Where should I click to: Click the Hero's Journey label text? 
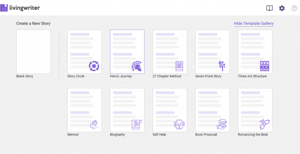(121, 76)
